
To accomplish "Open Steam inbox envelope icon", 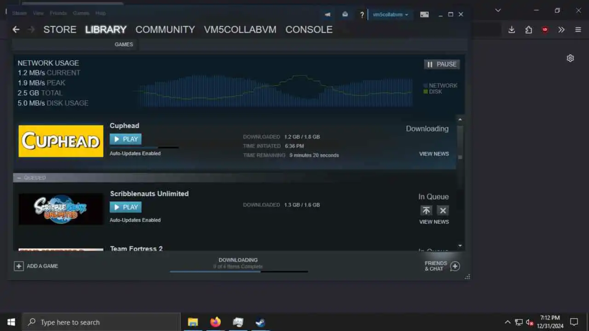I will 345,14.
